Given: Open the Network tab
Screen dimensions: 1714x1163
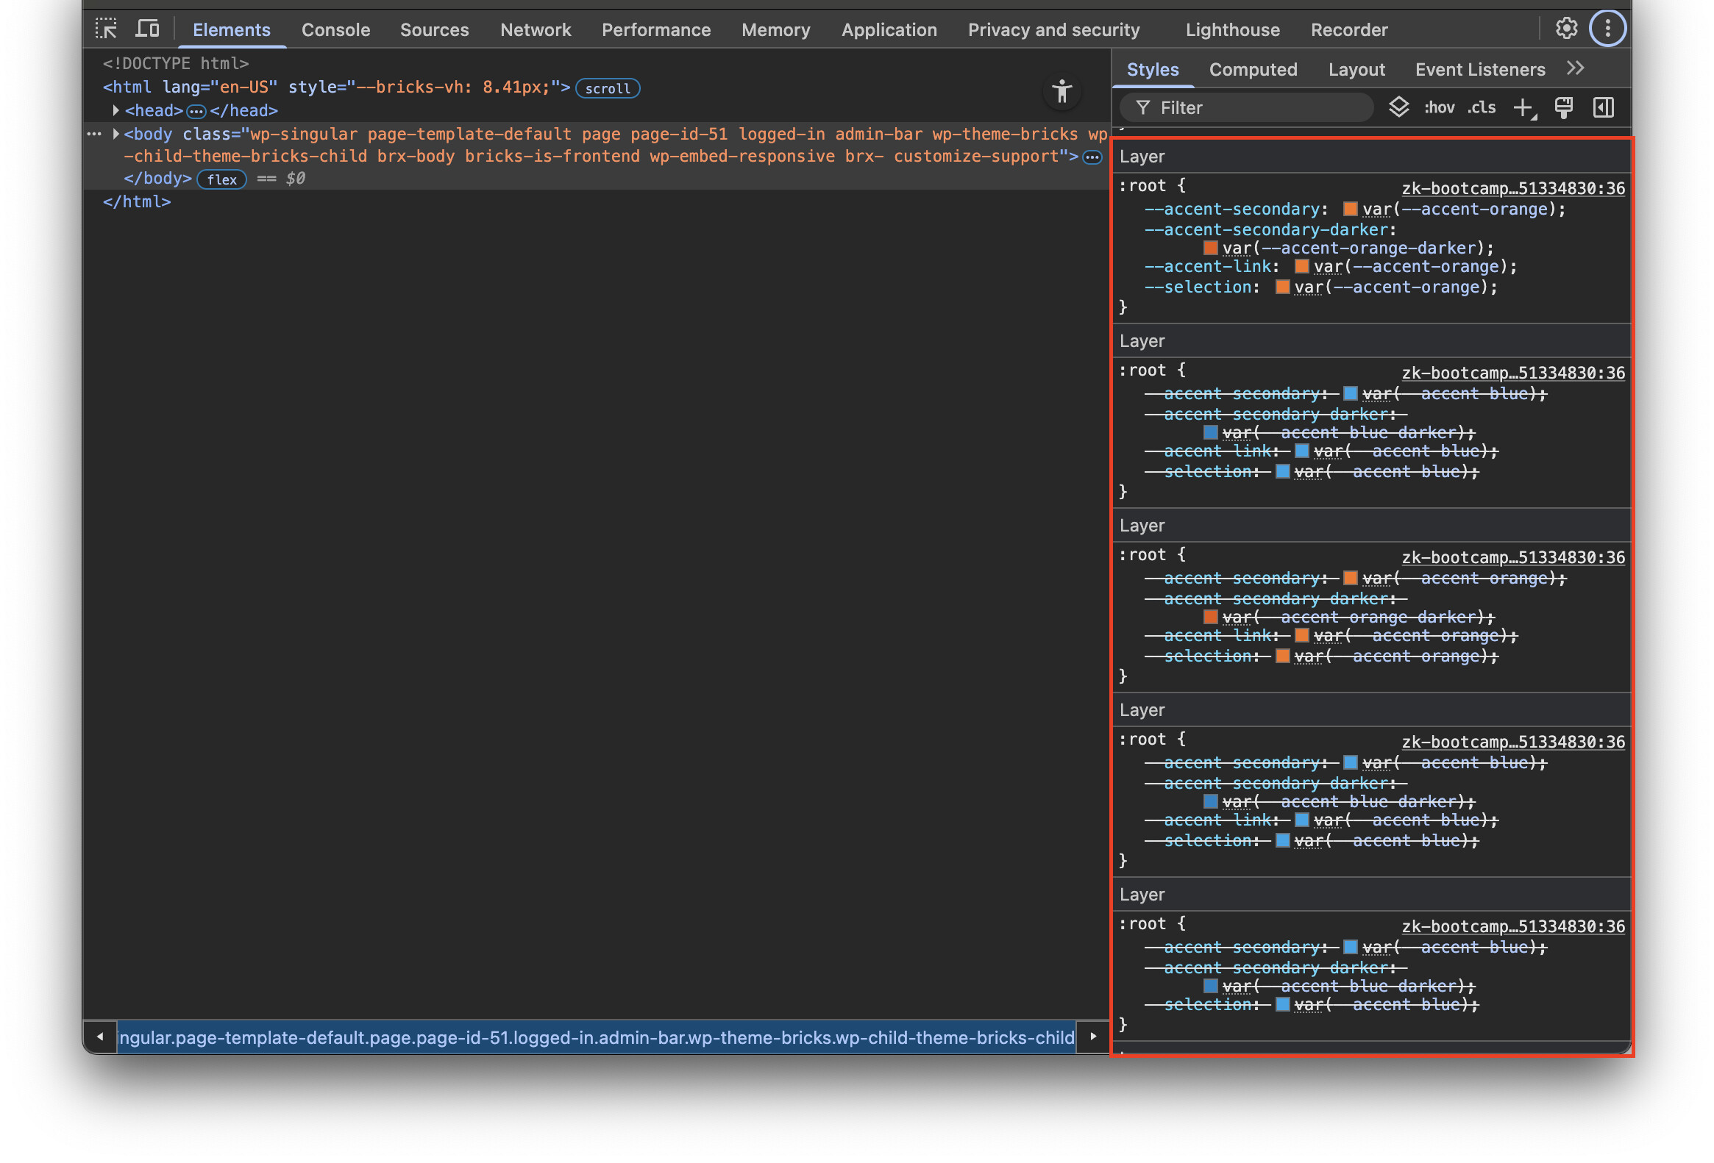Looking at the screenshot, I should tap(536, 29).
